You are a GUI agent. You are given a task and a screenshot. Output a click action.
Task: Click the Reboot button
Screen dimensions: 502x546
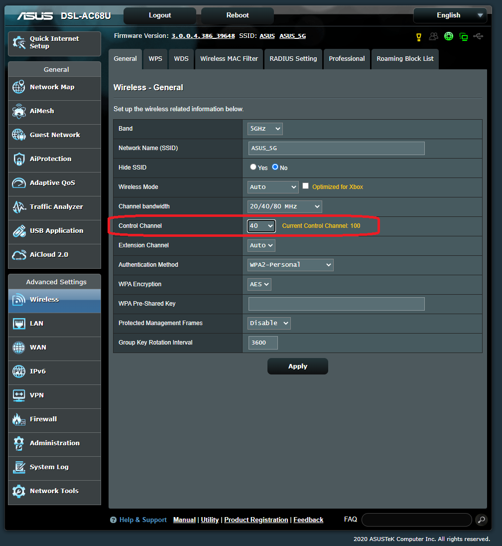238,15
